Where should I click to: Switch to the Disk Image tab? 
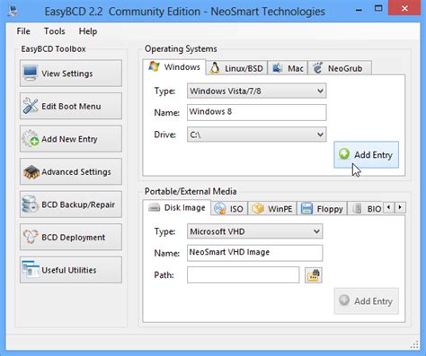pyautogui.click(x=177, y=207)
